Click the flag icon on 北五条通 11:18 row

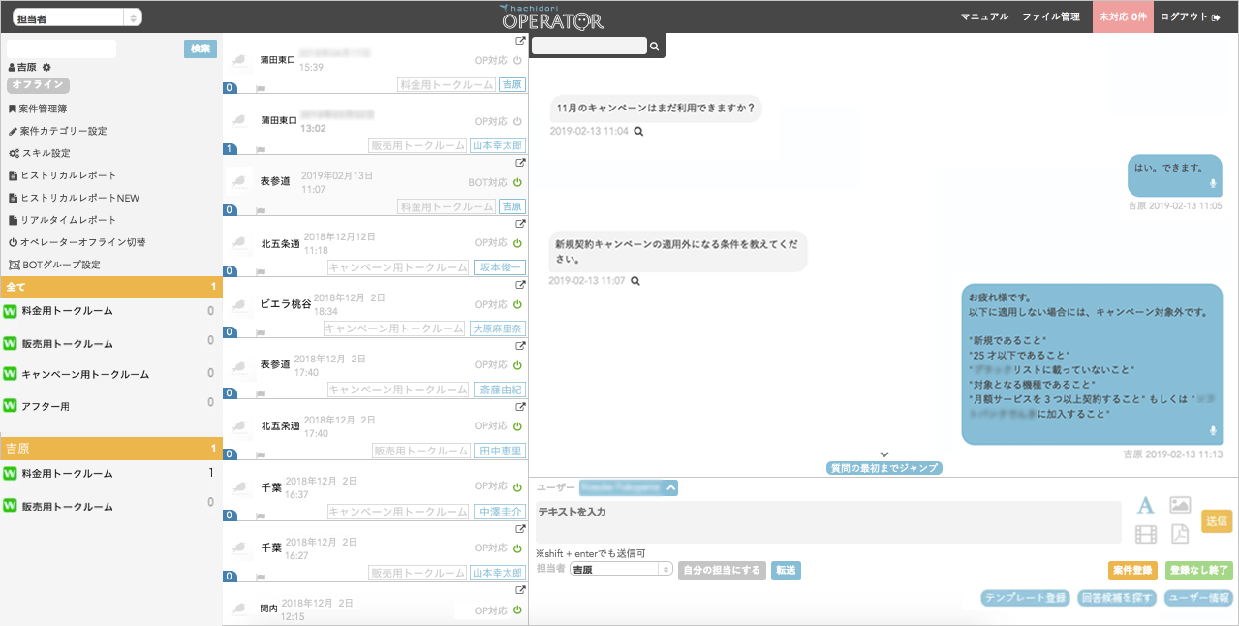260,271
